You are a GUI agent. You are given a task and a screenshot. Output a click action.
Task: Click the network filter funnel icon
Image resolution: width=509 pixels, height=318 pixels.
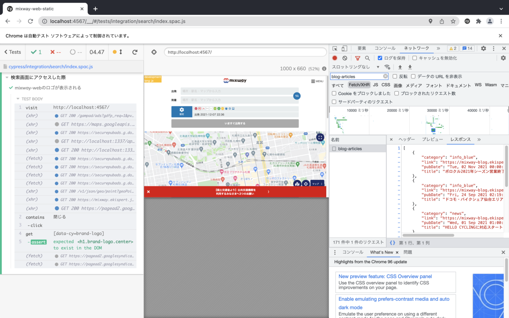(358, 58)
